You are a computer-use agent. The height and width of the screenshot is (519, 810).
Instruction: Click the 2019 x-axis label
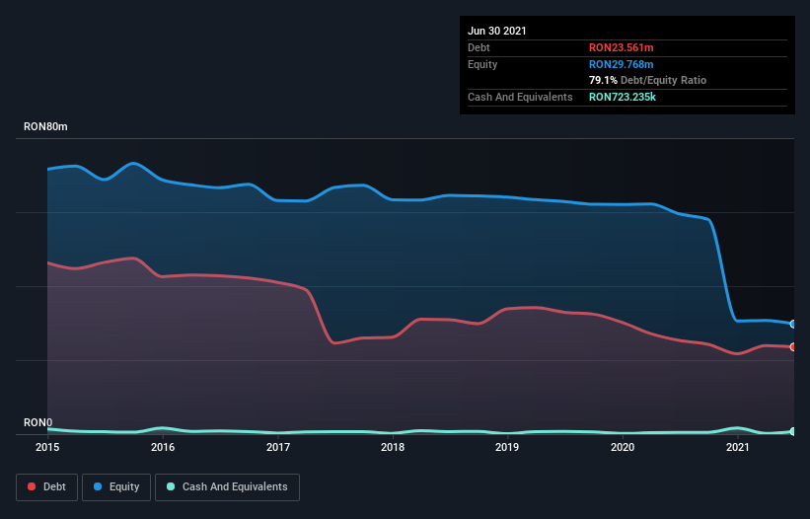(x=507, y=447)
